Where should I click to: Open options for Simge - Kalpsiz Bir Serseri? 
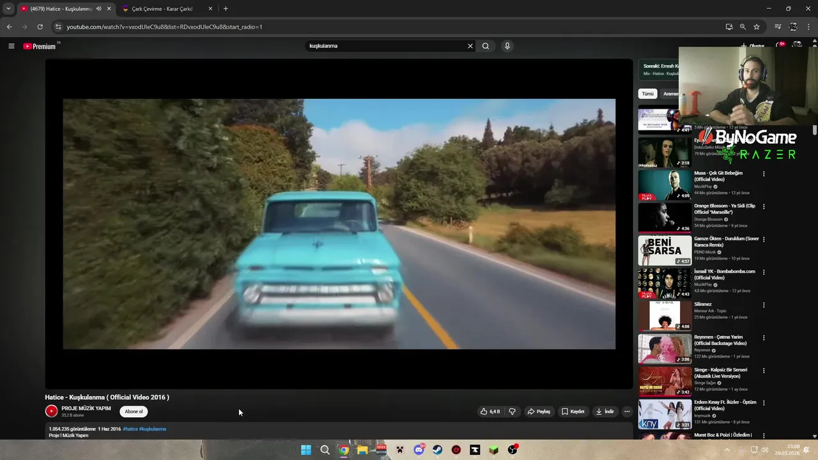point(764,370)
